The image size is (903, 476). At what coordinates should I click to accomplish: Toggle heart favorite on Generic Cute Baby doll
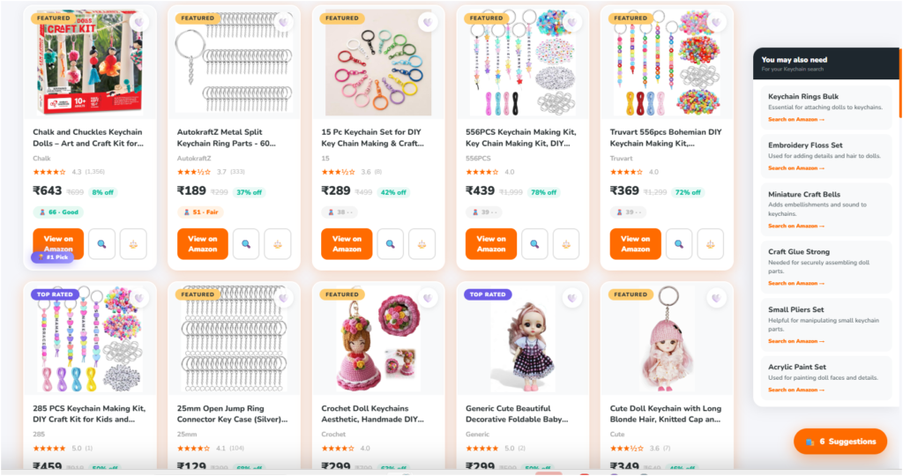(x=571, y=298)
